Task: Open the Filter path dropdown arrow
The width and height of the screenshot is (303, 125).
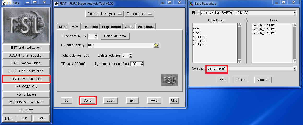Action: 295,13
